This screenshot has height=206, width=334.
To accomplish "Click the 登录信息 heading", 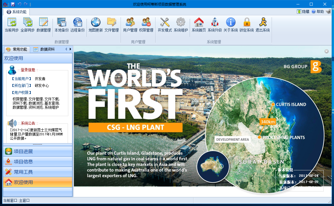I will 28,70.
